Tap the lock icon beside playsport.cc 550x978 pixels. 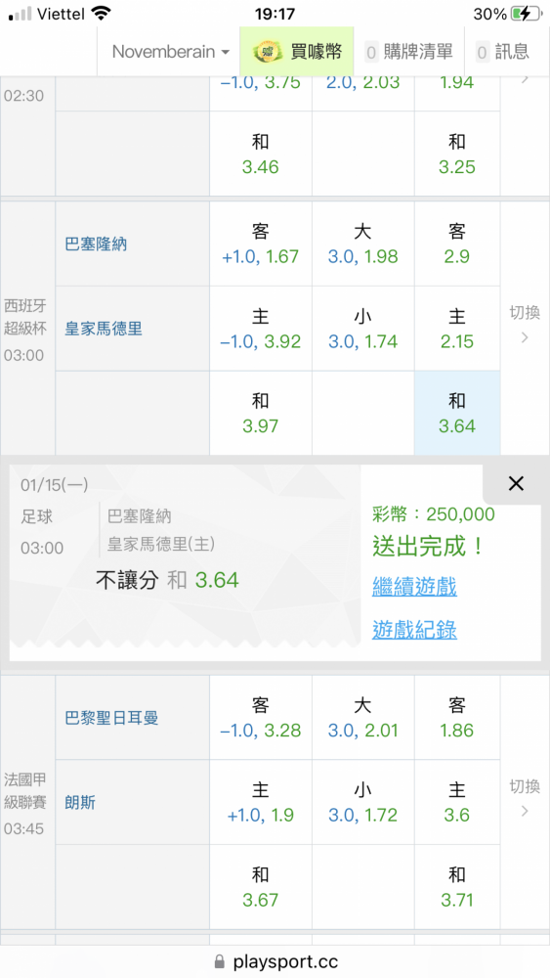[219, 961]
